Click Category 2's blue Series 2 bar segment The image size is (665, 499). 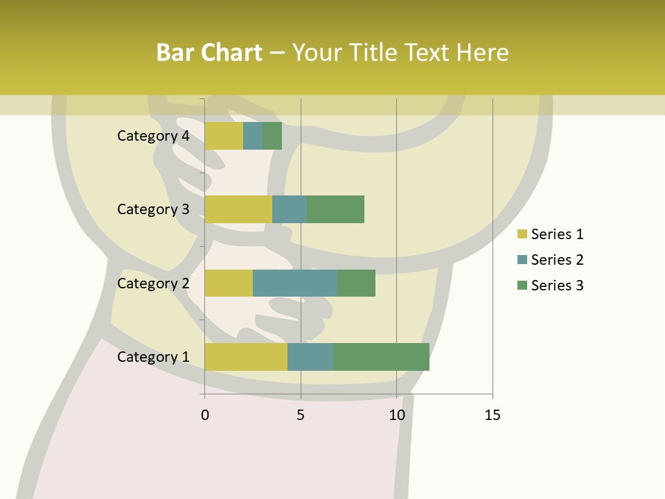point(295,283)
